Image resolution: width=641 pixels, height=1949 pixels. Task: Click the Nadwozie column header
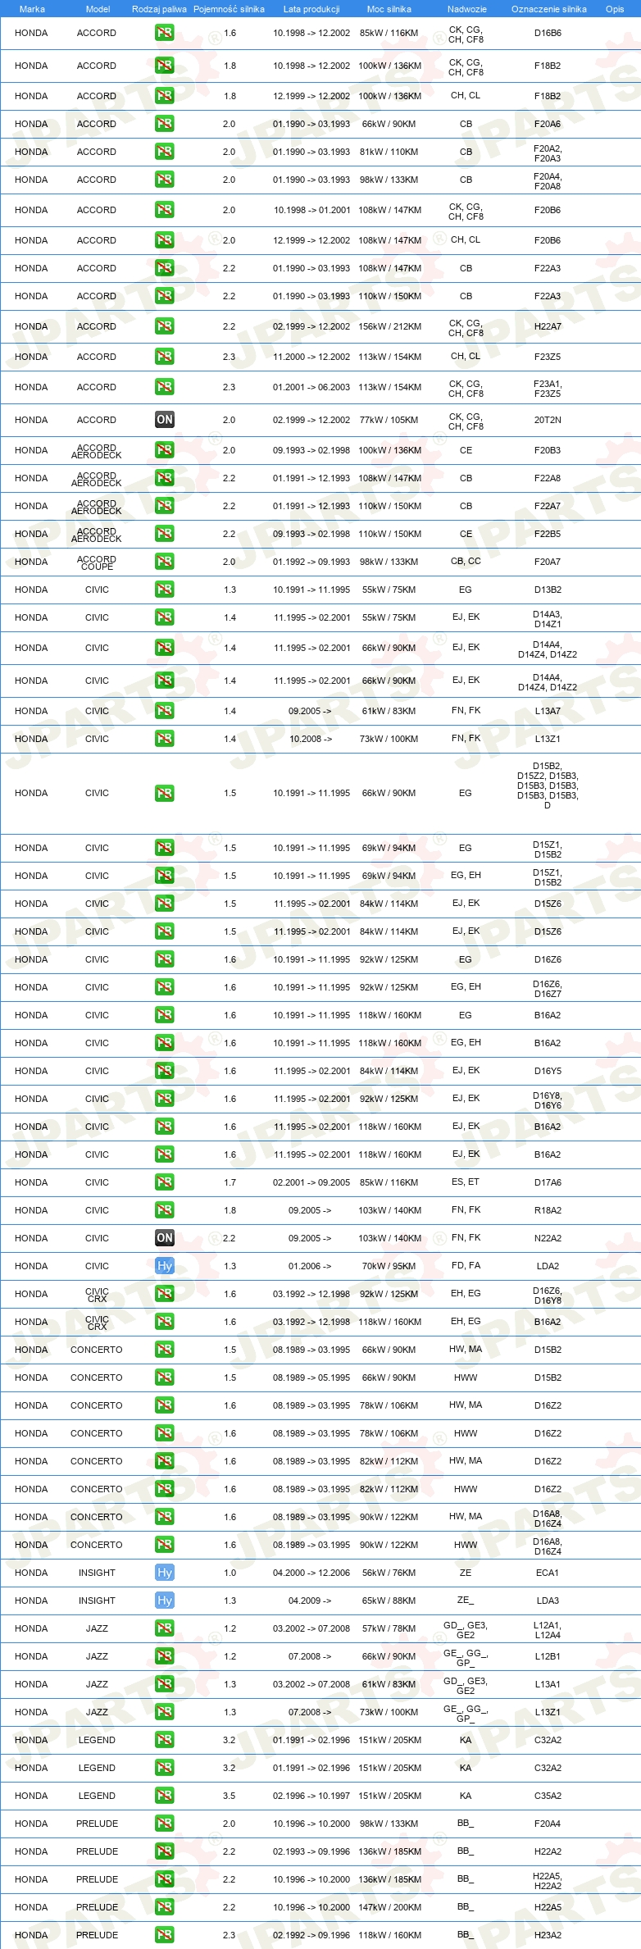tap(467, 9)
